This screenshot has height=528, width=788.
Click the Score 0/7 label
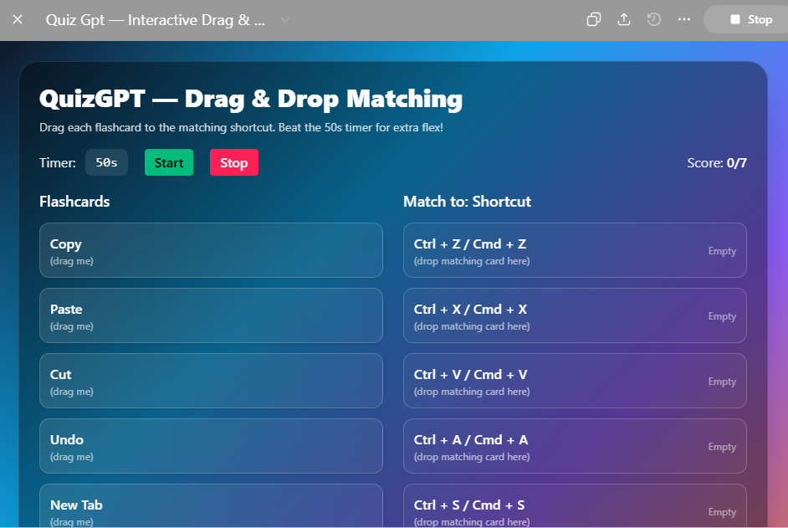[x=717, y=163]
